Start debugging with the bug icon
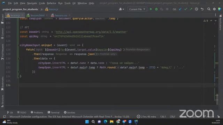223x125 pixels. pyautogui.click(x=156, y=9)
